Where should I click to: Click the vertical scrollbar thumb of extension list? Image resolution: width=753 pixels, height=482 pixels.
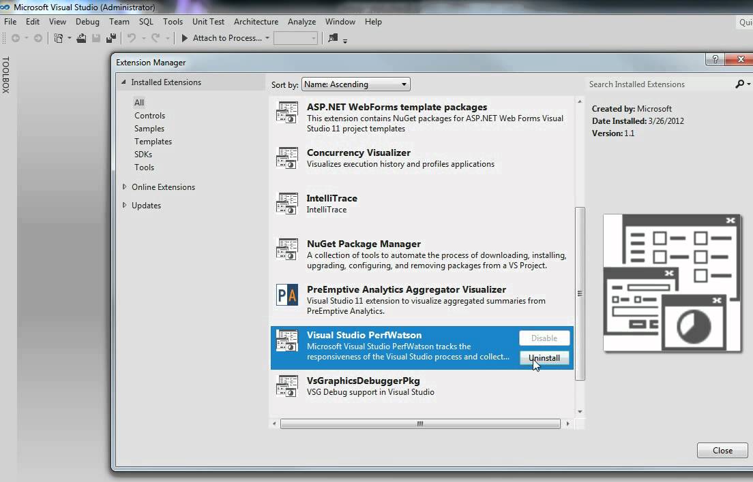tap(580, 293)
